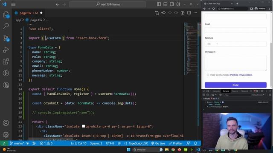The height and width of the screenshot is (153, 273).
Task: Open the Customize Layout icon
Action: (178, 4)
